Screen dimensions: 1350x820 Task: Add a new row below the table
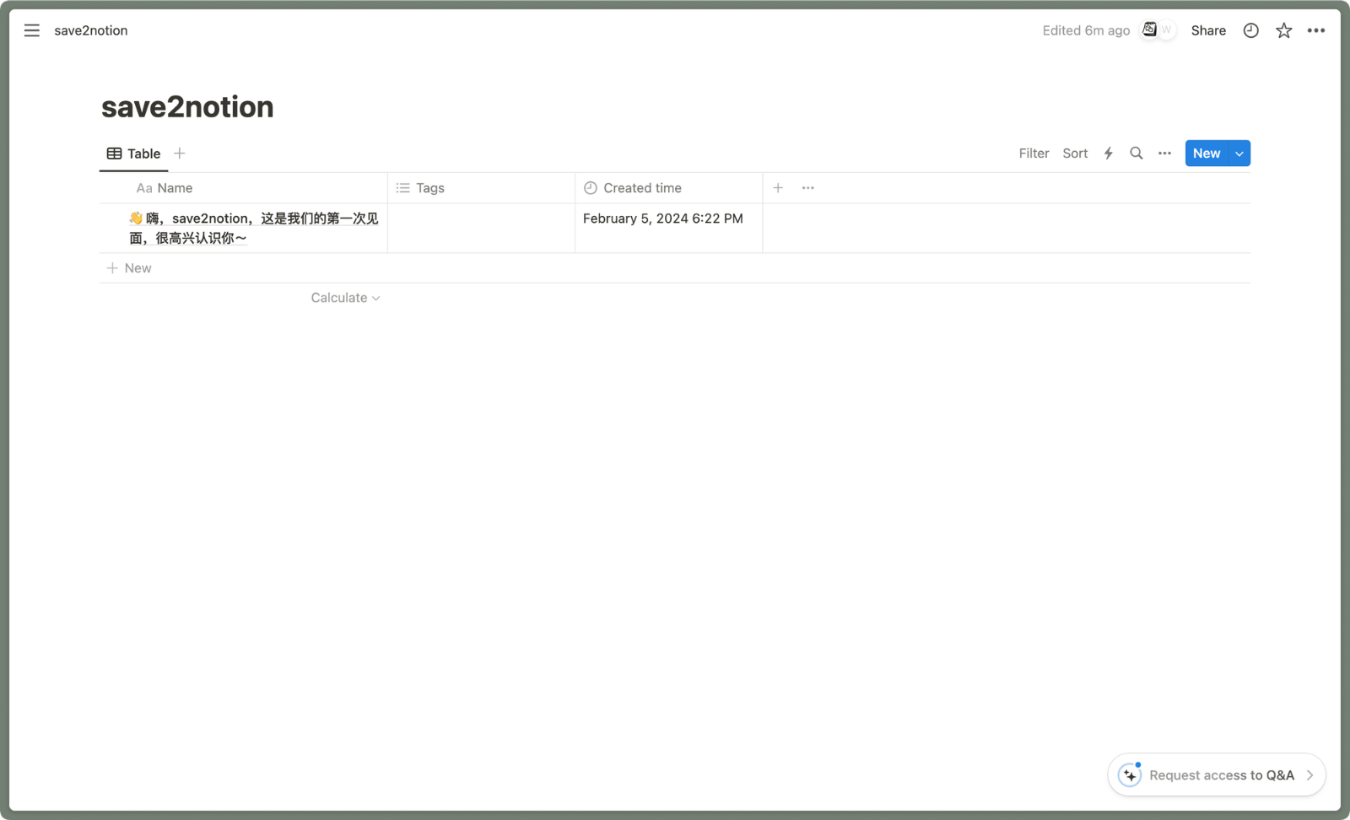coord(130,268)
